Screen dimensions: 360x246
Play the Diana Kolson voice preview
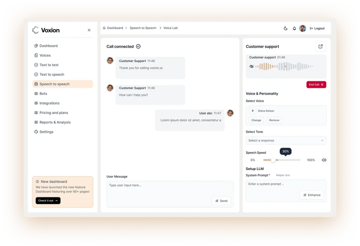(x=252, y=111)
